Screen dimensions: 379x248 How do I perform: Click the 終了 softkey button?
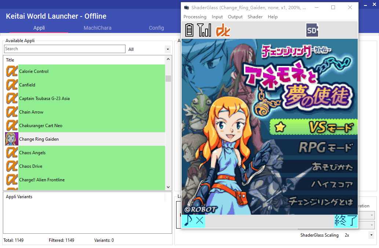click(346, 221)
